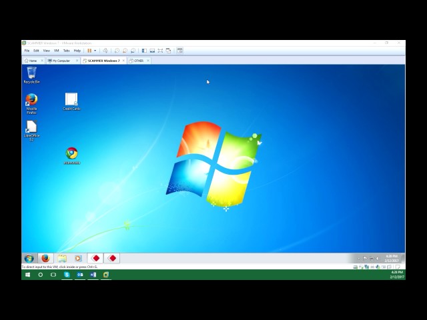427x320 pixels.
Task: Click the volume speaker tray icon
Action: (377, 258)
